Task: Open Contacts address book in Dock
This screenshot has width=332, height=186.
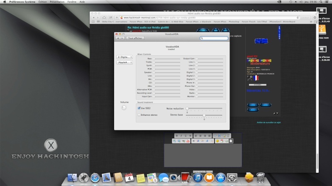Action: [118, 178]
